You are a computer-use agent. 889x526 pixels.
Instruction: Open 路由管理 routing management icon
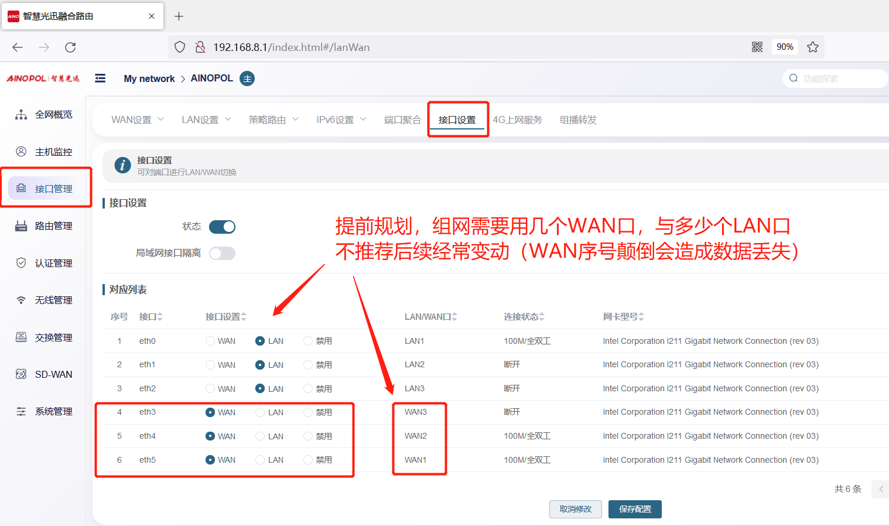(21, 226)
